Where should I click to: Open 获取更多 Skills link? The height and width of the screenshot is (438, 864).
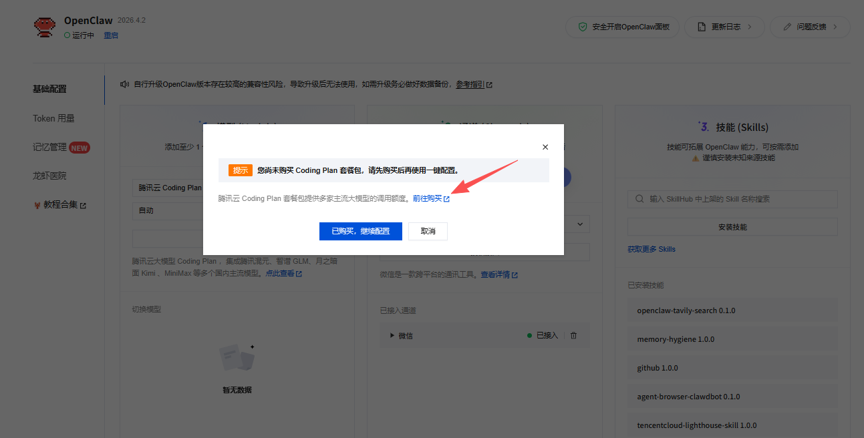tap(652, 249)
